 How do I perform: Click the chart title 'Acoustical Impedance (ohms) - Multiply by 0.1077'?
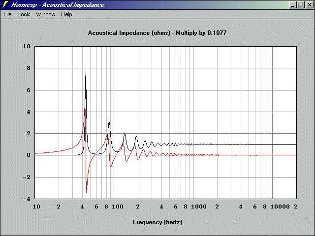[157, 33]
